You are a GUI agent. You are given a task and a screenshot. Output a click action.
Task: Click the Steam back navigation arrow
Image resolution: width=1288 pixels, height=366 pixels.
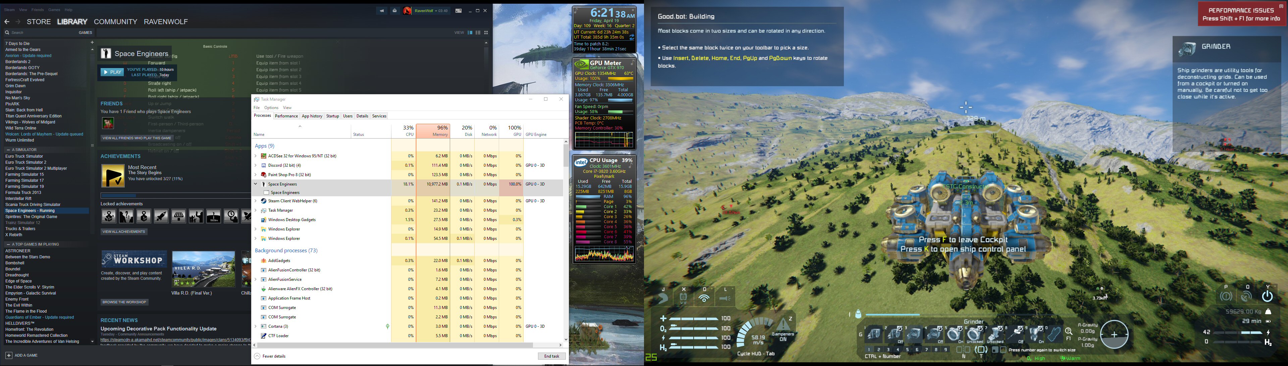tap(7, 21)
